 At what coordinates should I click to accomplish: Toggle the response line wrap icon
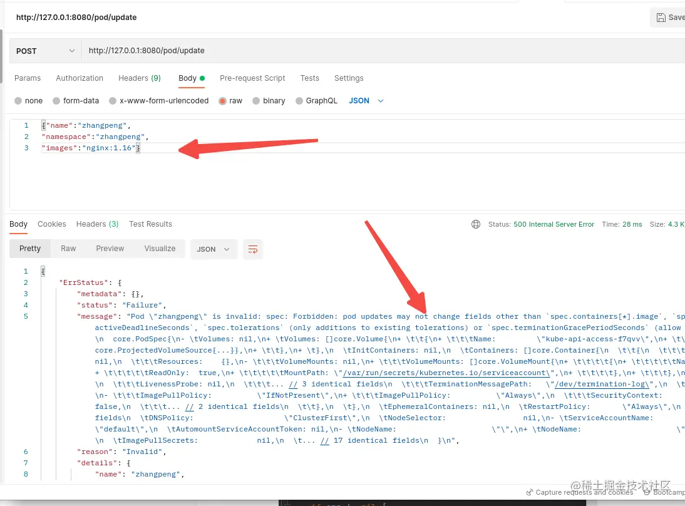[x=252, y=249]
